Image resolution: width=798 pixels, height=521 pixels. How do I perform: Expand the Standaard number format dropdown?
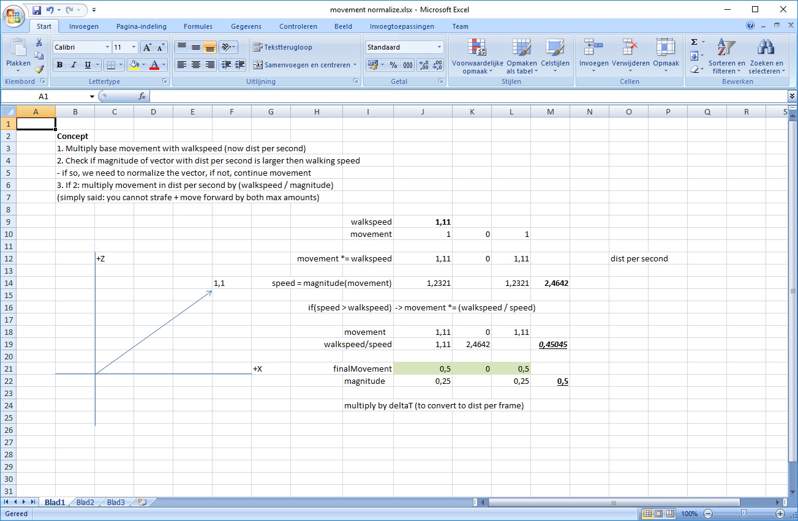[x=439, y=47]
